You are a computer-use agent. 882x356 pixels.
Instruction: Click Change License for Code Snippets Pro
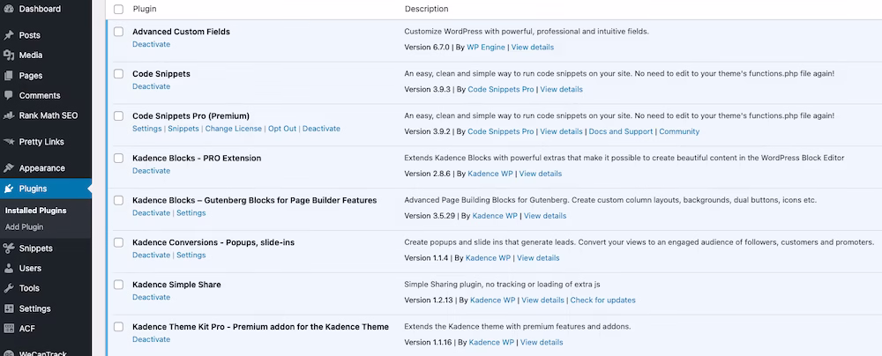point(234,129)
